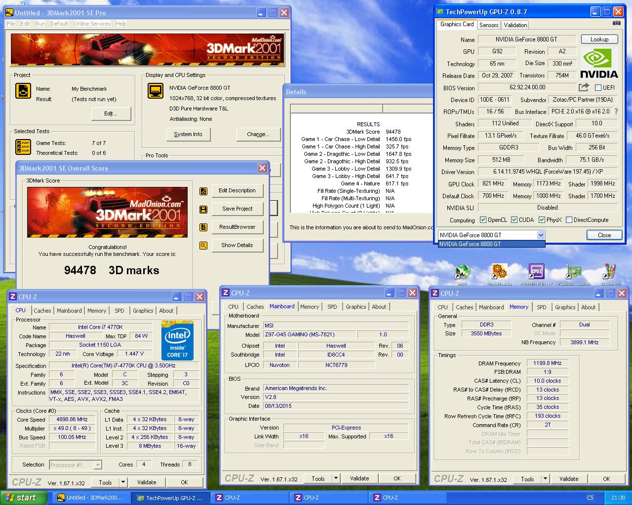Click the NVIDIA logo in GPU-Z
This screenshot has height=505, width=632.
point(599,63)
